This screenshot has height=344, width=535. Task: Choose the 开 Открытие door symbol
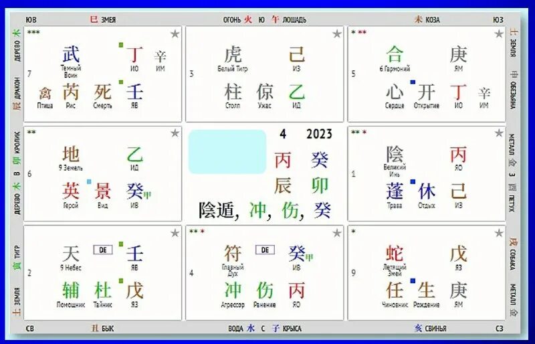pyautogui.click(x=427, y=92)
